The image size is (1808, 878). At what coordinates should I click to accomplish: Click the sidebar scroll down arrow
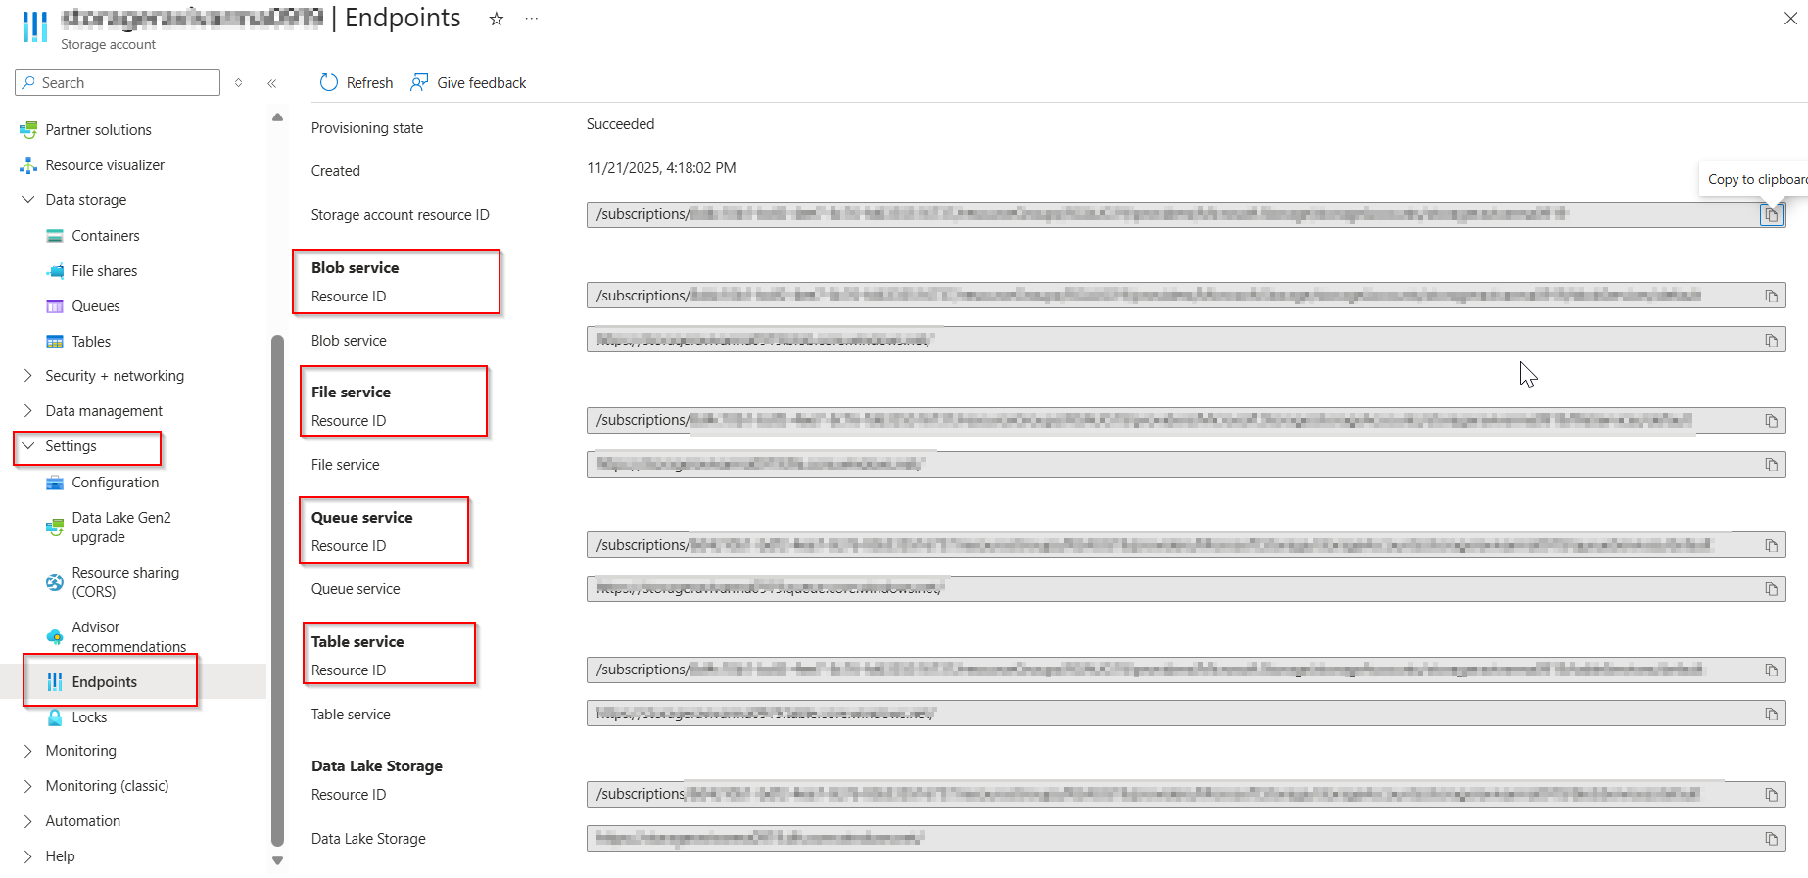pos(277,861)
